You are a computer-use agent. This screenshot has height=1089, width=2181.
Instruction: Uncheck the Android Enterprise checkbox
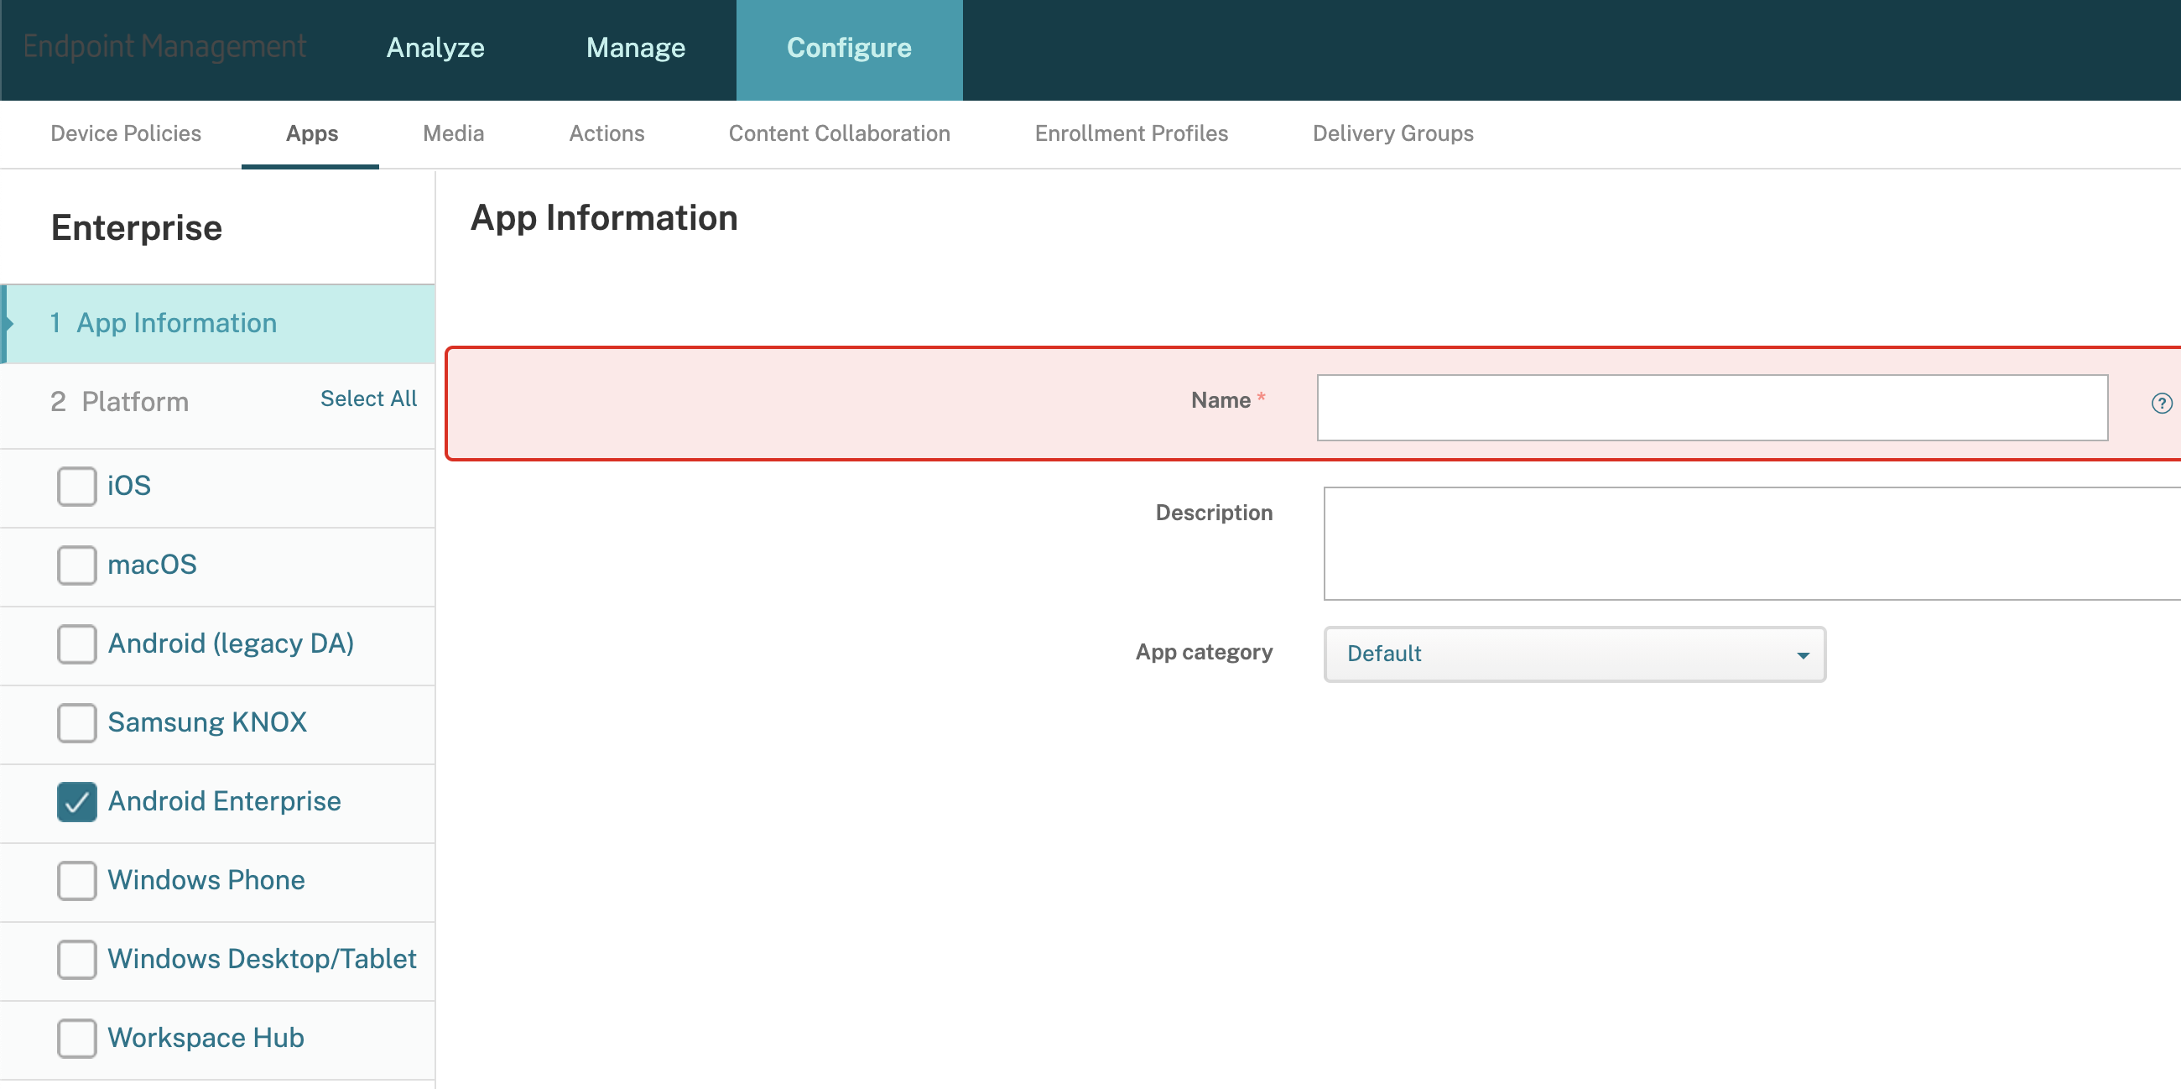(x=76, y=801)
